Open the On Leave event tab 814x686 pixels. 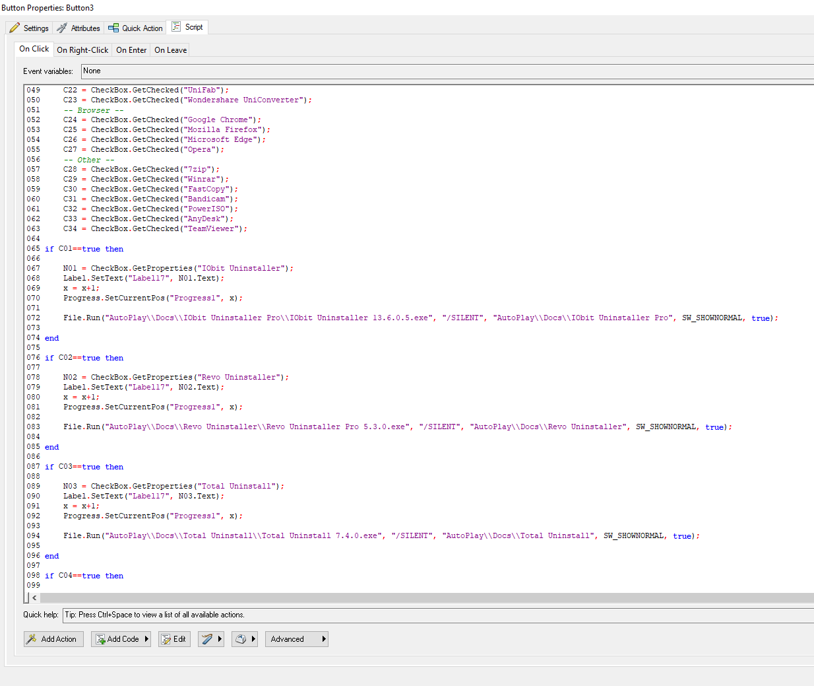click(x=170, y=50)
